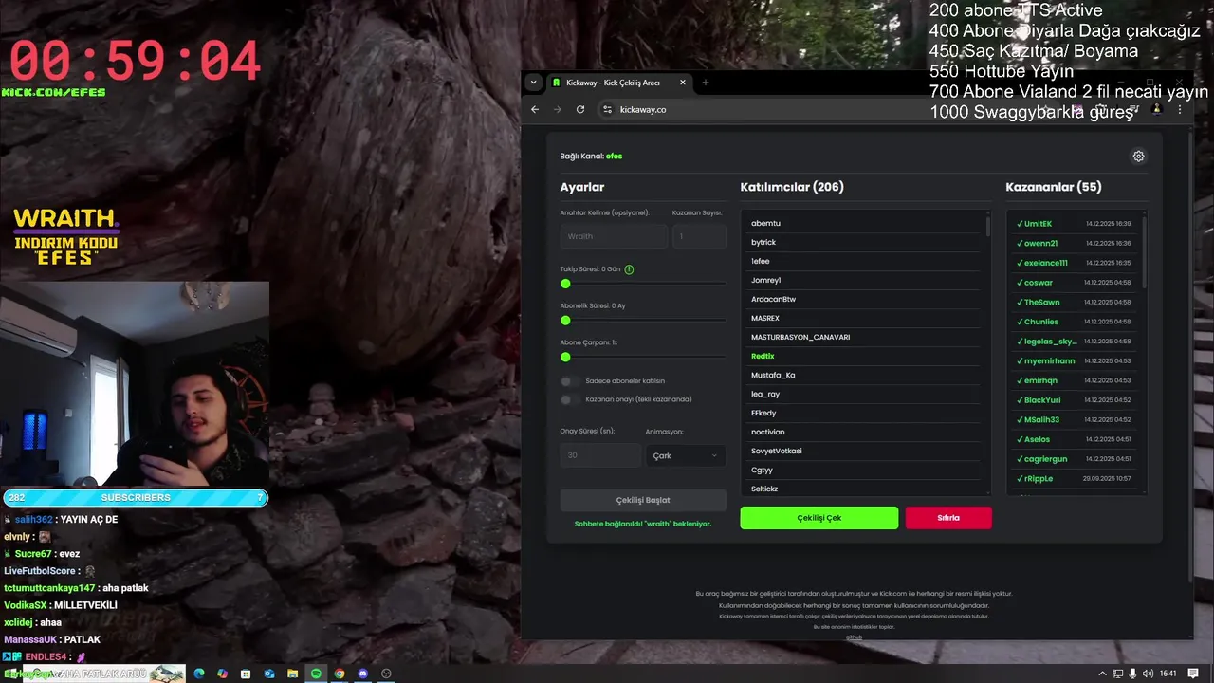Open the Animasyon Çark dropdown
This screenshot has width=1214, height=683.
coord(686,455)
